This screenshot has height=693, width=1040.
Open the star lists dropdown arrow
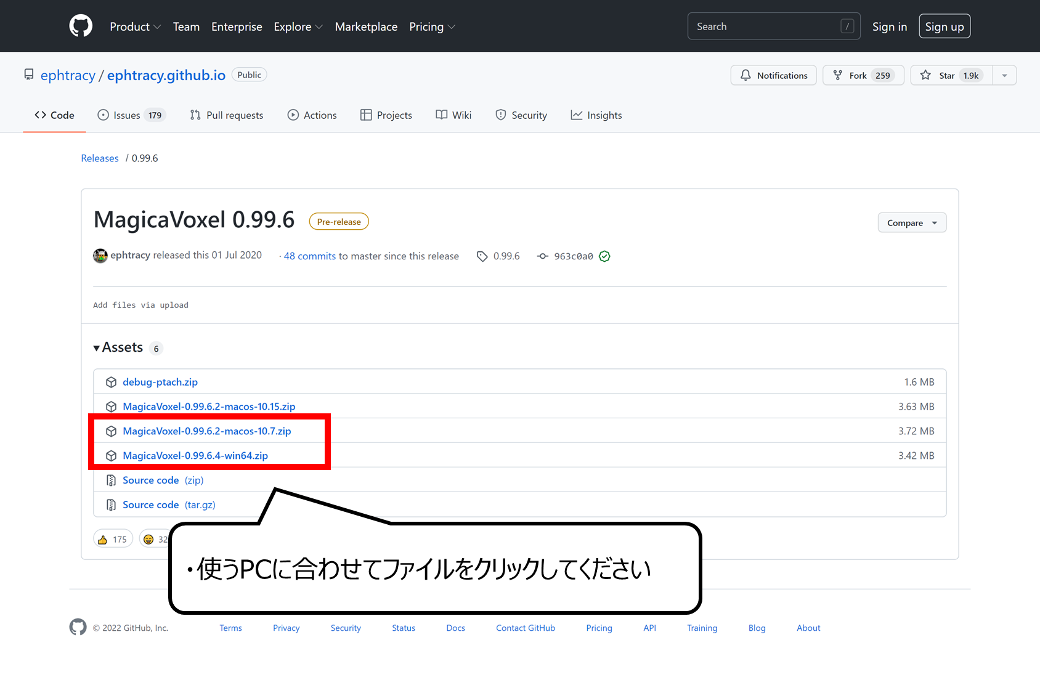coord(1004,75)
